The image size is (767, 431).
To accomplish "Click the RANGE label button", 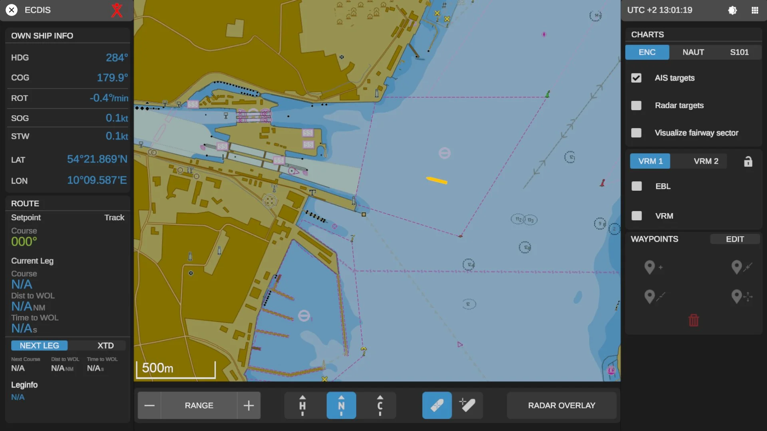I will click(x=199, y=405).
